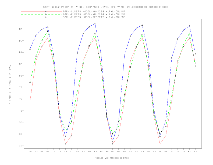
Task: Click x-axis forecast hour label 12
Action: click(54, 152)
